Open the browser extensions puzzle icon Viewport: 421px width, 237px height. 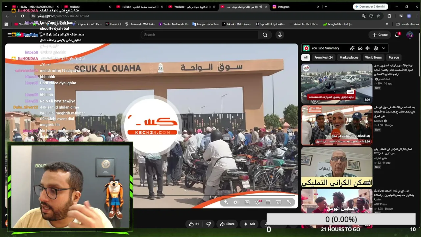point(389,16)
